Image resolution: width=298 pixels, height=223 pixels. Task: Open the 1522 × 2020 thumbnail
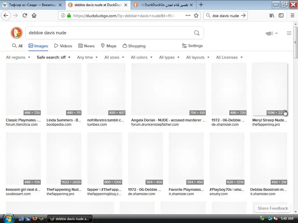pos(64,159)
